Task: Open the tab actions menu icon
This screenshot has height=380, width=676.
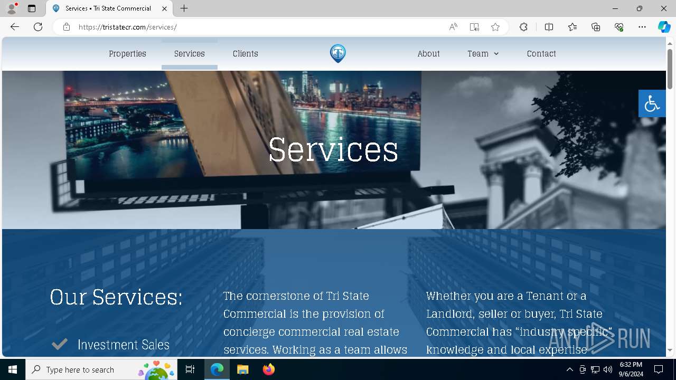Action: click(32, 8)
